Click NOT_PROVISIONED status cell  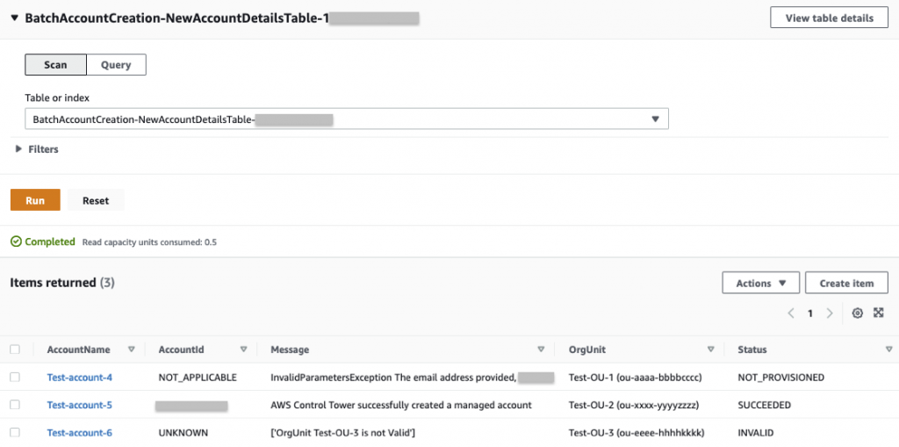coord(780,378)
